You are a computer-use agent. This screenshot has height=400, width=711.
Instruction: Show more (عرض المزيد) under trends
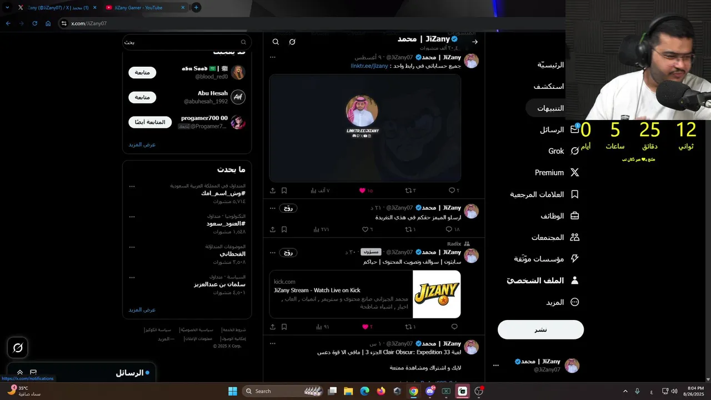pos(142,309)
